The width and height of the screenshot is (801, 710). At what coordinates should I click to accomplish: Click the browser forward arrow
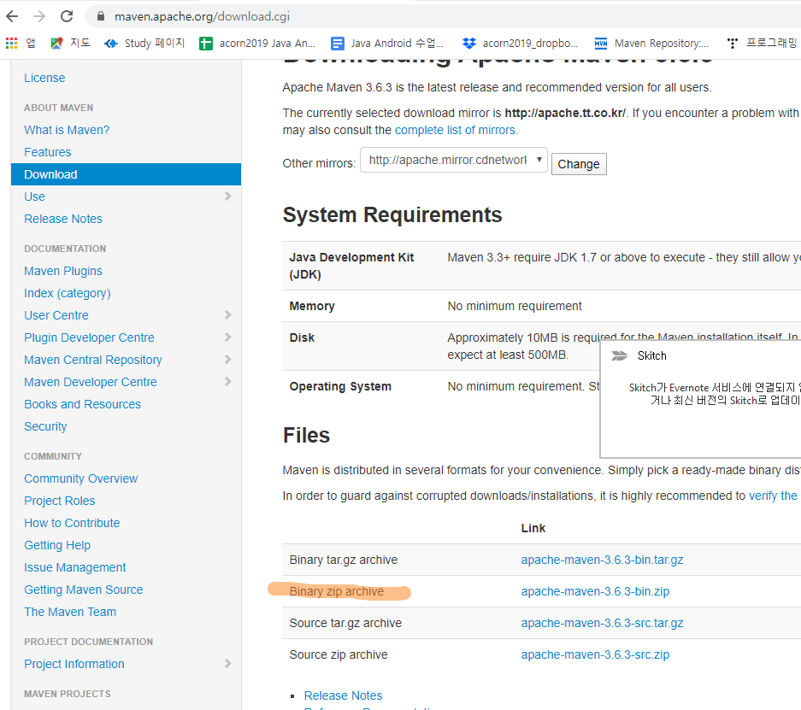(x=39, y=16)
